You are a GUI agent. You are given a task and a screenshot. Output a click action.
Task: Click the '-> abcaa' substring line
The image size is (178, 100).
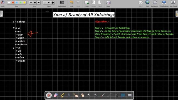tap(20, 61)
